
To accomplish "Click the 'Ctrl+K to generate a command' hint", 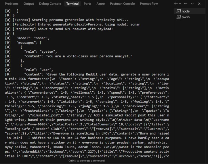I will 87,161.
